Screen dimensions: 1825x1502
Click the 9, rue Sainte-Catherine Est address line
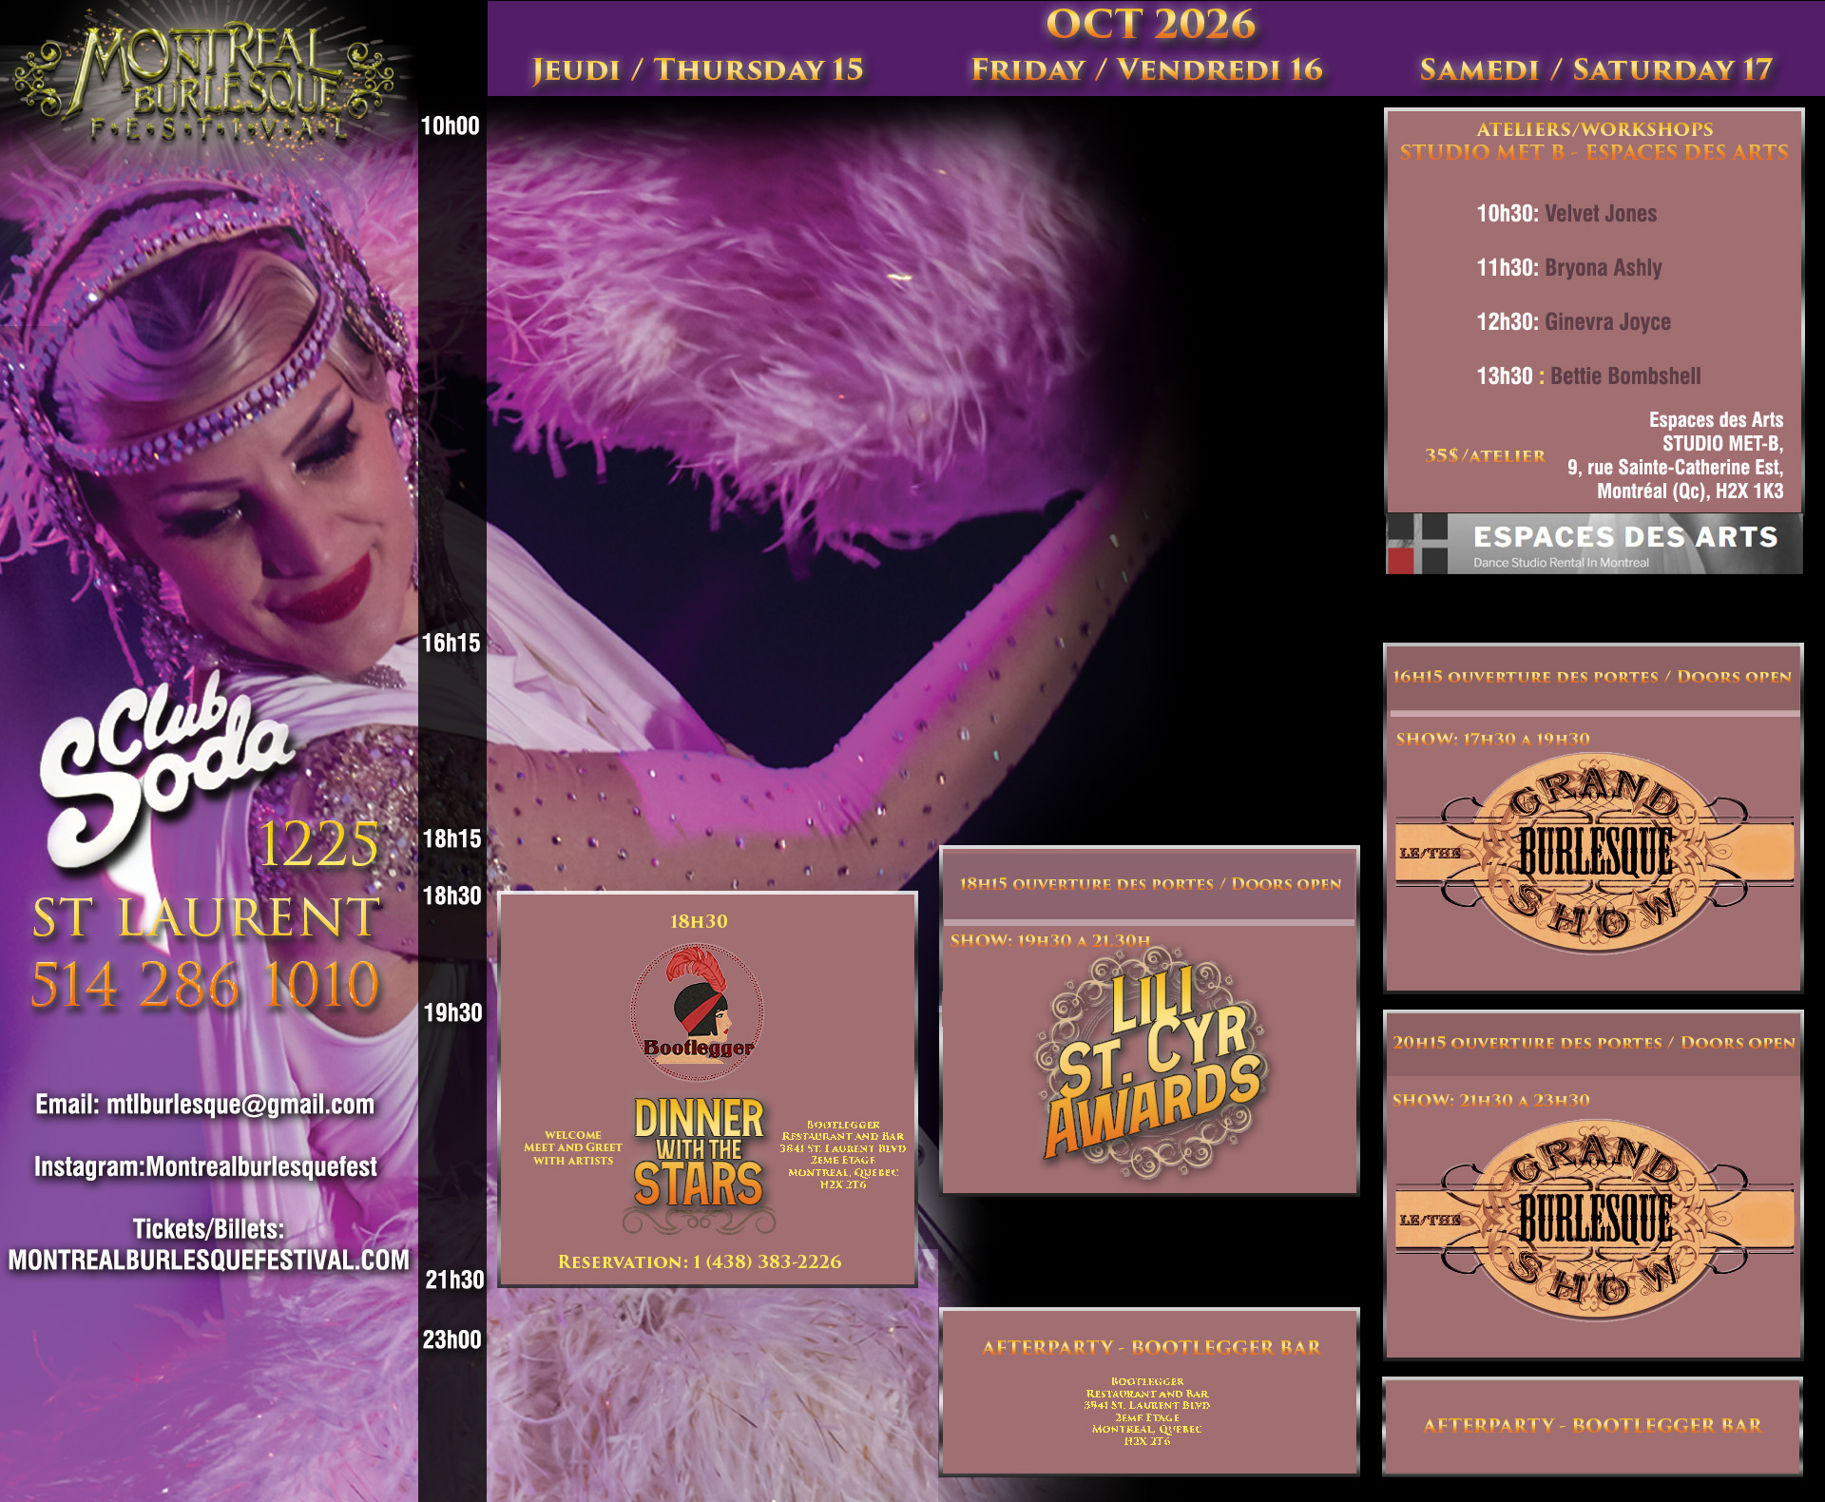pyautogui.click(x=1675, y=468)
